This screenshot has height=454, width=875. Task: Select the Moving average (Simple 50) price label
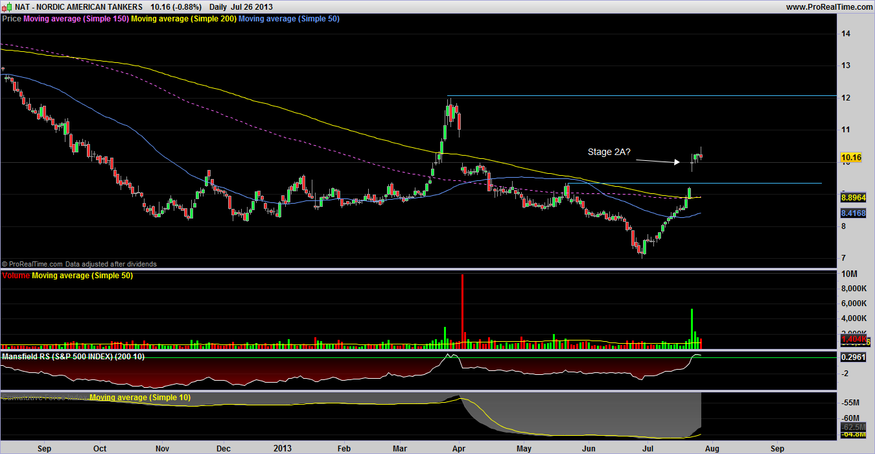[x=289, y=19]
